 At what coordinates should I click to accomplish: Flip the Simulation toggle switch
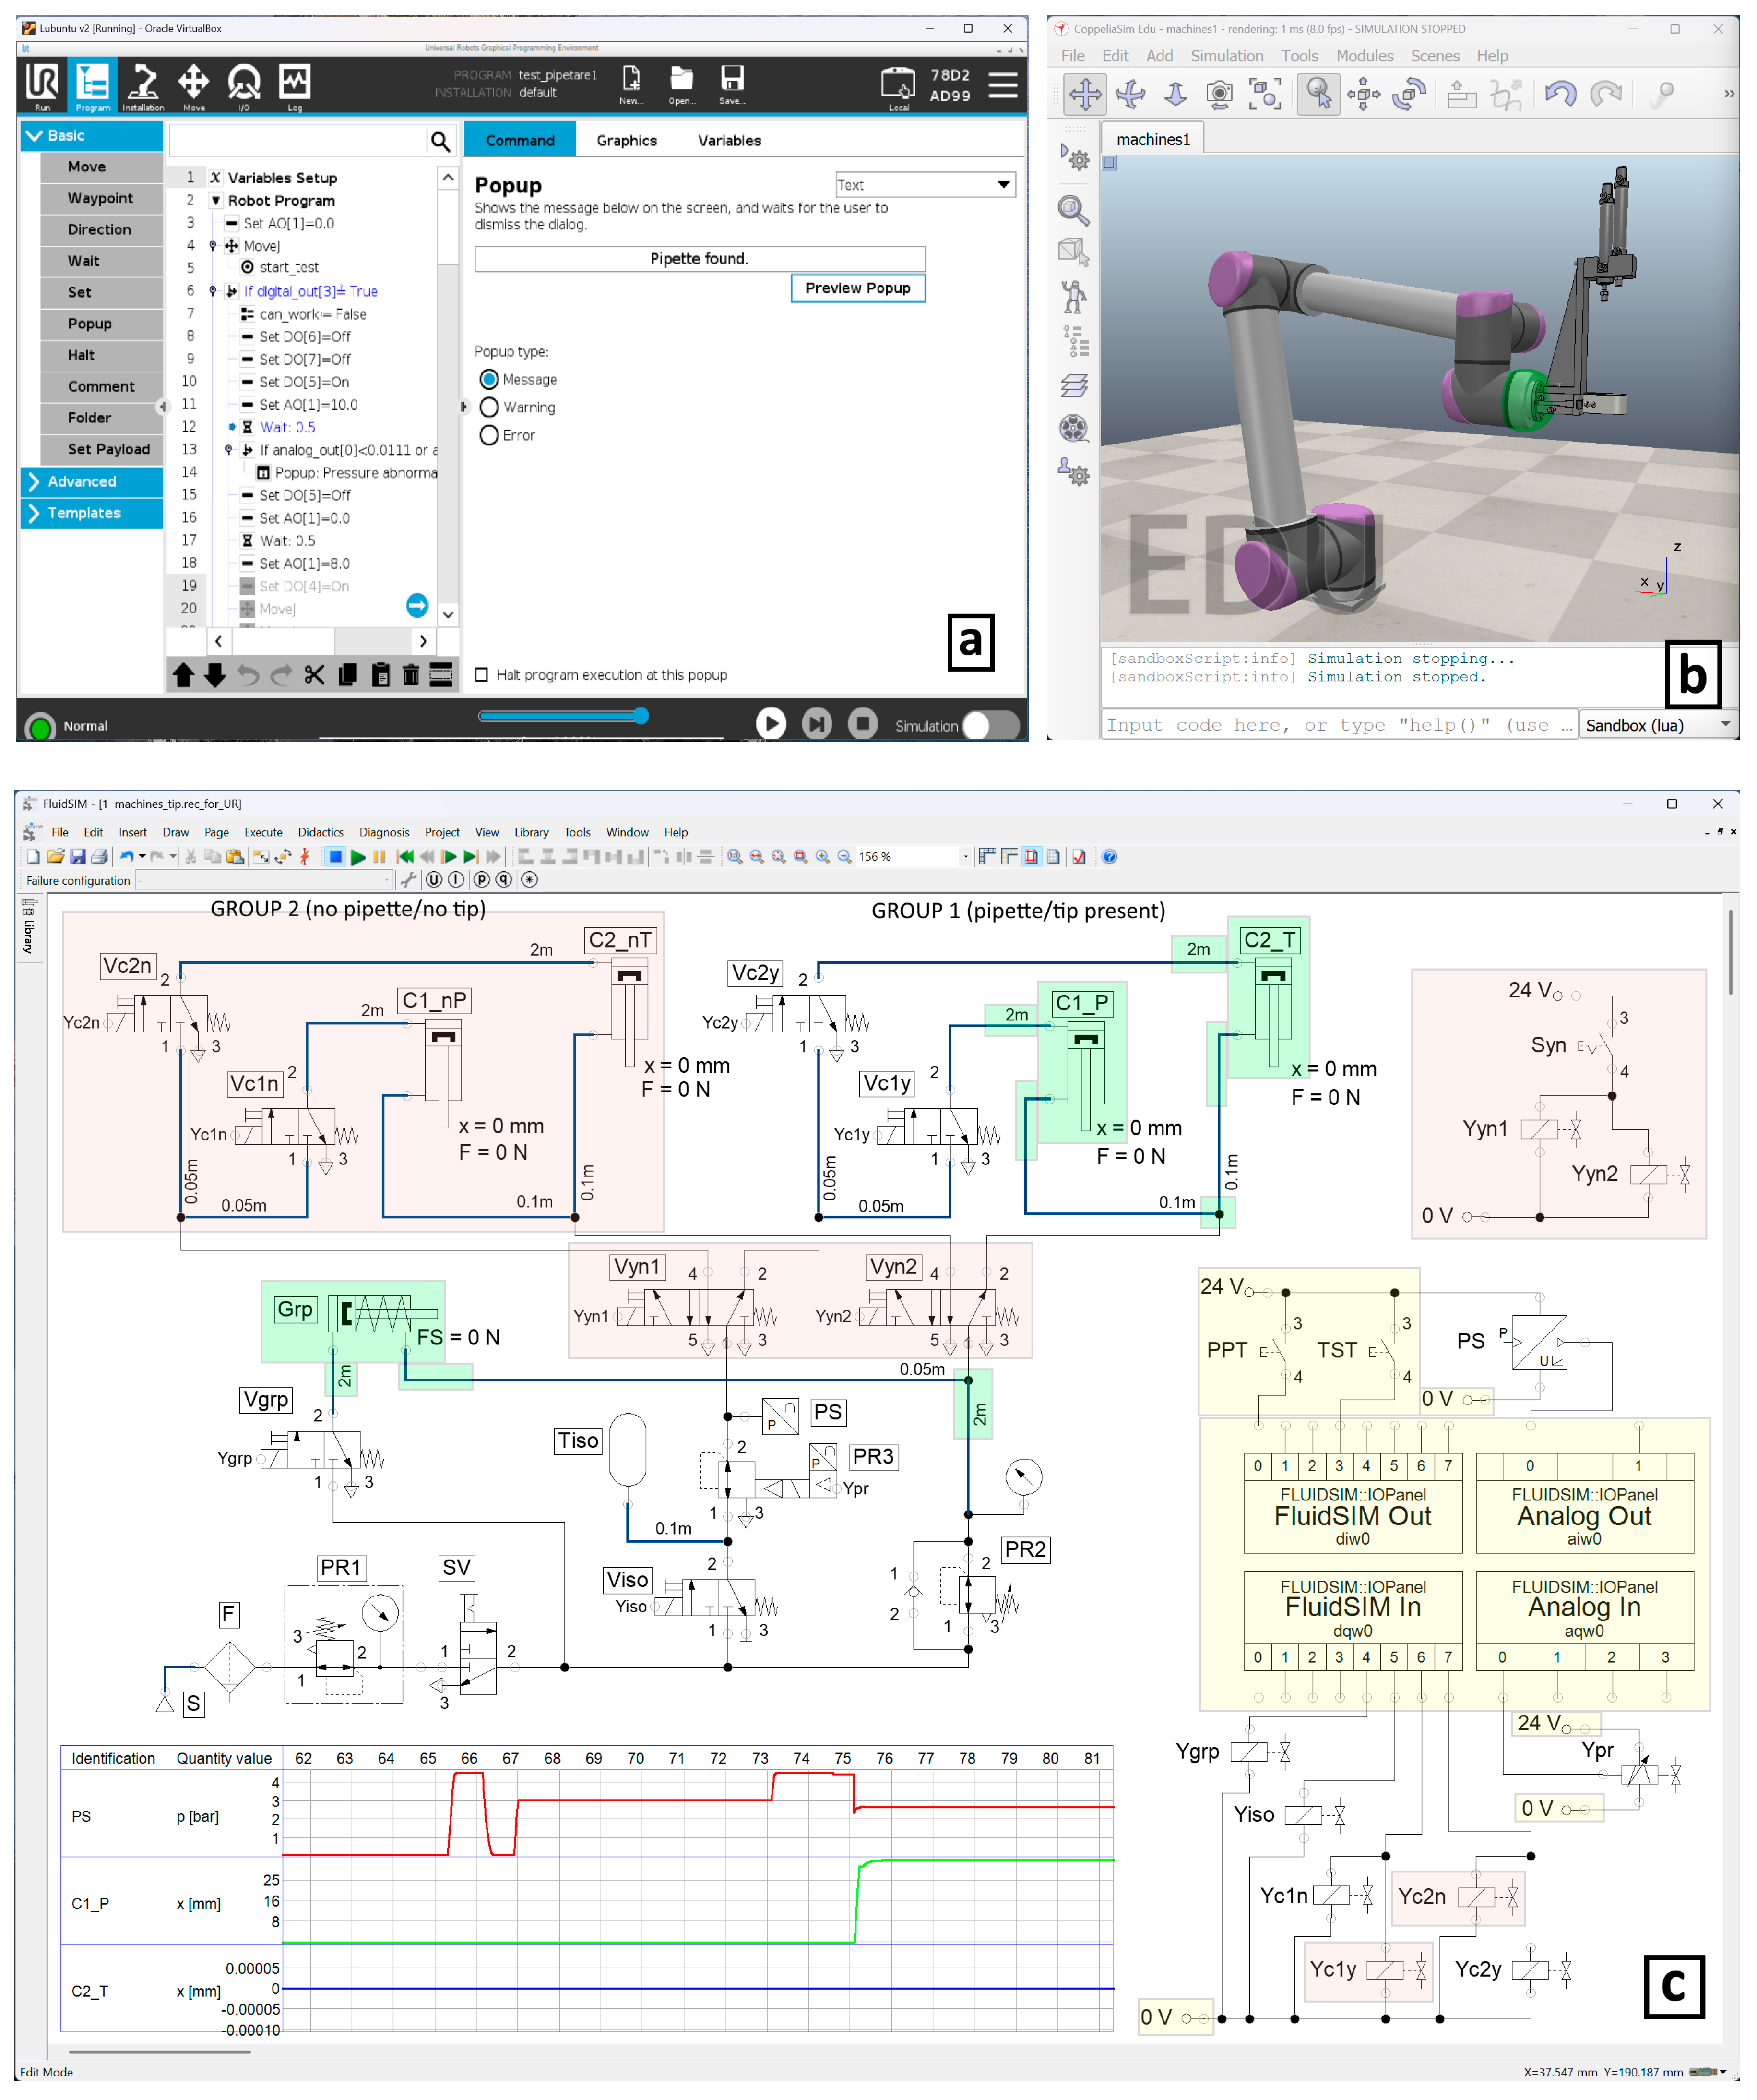coord(990,726)
